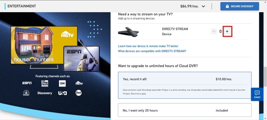Open the Chat speech bubble icon
Image resolution: width=267 pixels, height=120 pixels.
pyautogui.click(x=257, y=93)
